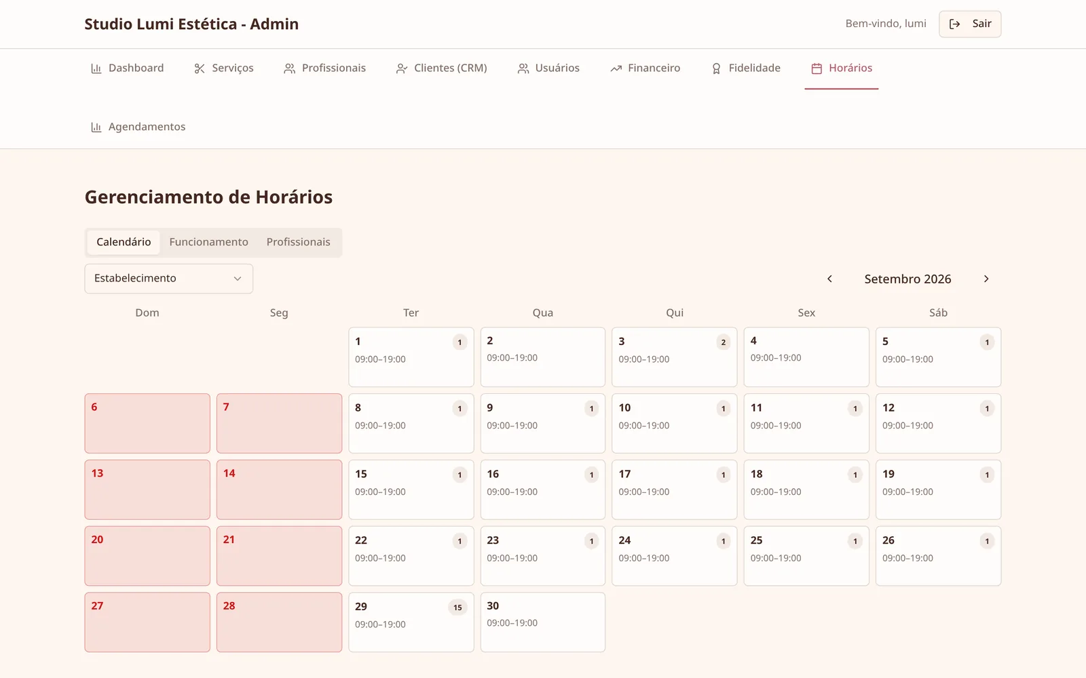Click the 09:00–19:00 hours on day 17
The image size is (1086, 678).
pyautogui.click(x=643, y=492)
